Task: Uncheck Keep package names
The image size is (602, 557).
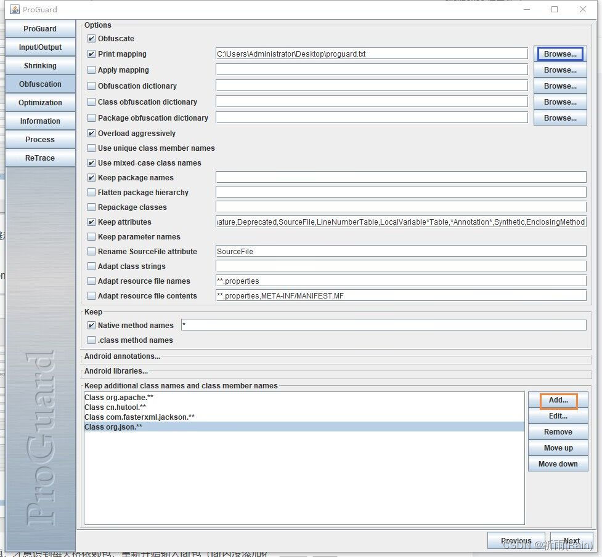Action: 91,178
